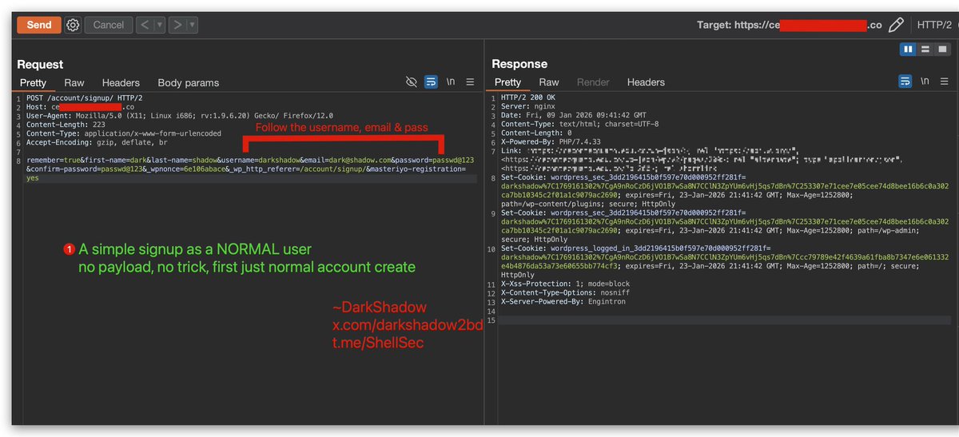The height and width of the screenshot is (437, 959).
Task: Open the Response Headers tab
Action: [646, 82]
